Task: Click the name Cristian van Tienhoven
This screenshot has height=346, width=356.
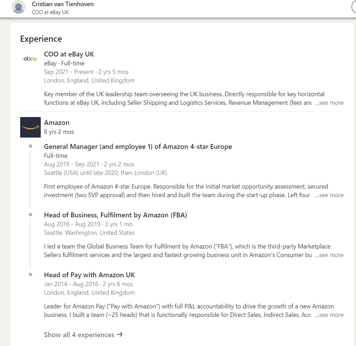Action: pyautogui.click(x=63, y=4)
